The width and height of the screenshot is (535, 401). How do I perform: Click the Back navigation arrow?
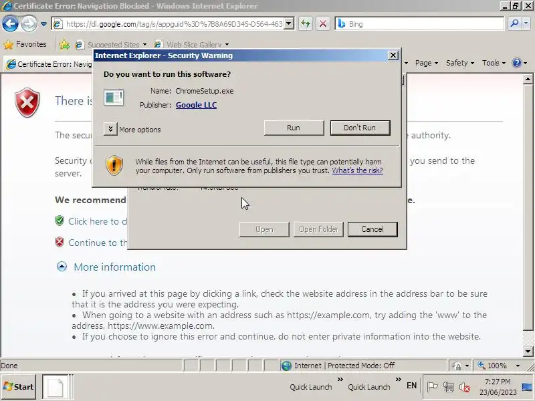[x=10, y=24]
